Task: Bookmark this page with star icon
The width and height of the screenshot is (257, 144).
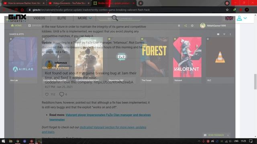Action: (x=227, y=10)
